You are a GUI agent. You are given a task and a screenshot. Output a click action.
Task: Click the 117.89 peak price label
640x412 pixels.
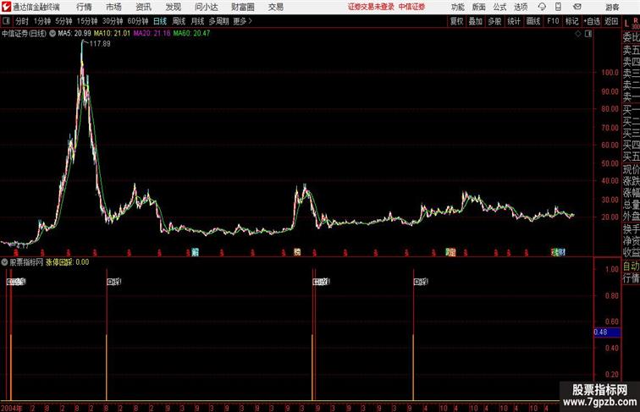100,44
